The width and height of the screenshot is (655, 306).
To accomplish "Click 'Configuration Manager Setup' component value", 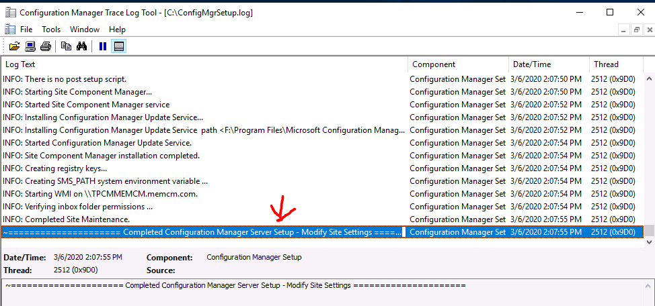I will 254,257.
